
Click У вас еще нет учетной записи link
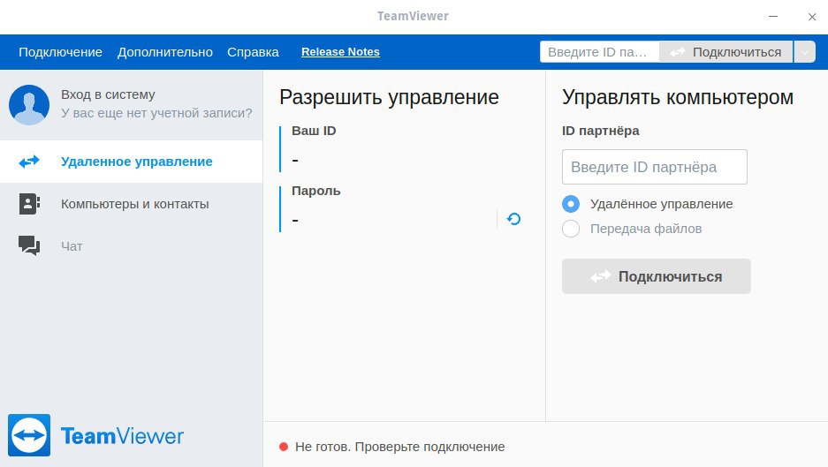(x=156, y=113)
